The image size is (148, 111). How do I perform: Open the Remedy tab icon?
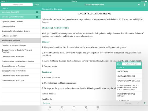pos(86,108)
